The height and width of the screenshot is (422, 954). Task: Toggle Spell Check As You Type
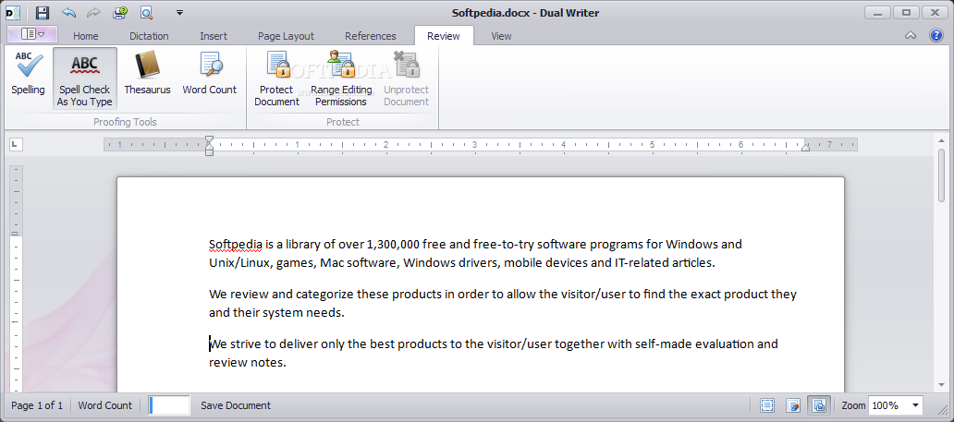84,78
